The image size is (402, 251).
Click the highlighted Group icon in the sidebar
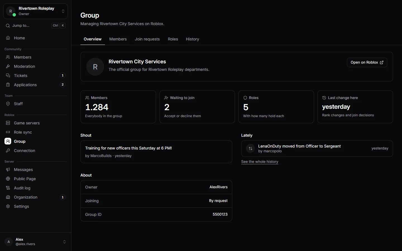pyautogui.click(x=8, y=141)
